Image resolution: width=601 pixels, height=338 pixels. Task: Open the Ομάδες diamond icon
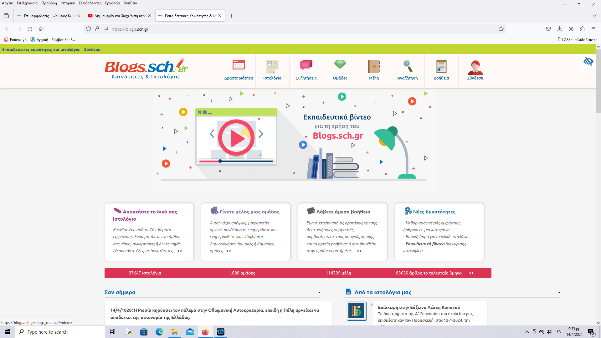pos(340,65)
